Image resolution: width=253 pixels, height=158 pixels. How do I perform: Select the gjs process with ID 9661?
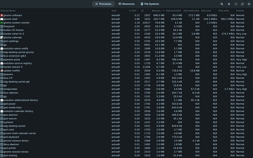126,45
